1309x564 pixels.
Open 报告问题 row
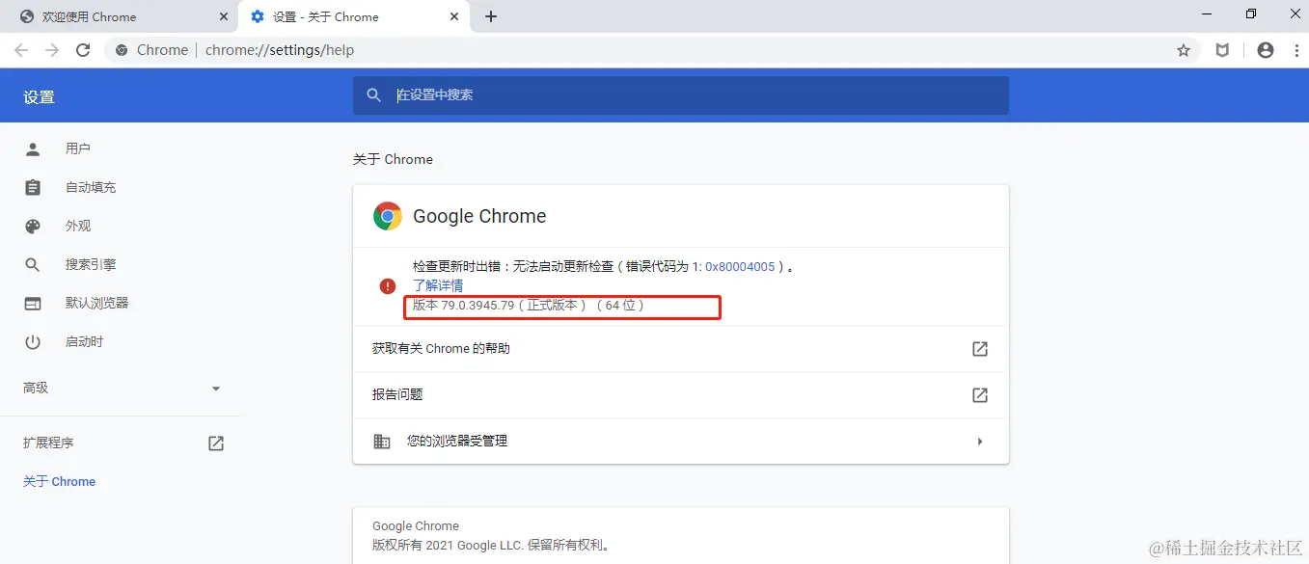point(681,395)
